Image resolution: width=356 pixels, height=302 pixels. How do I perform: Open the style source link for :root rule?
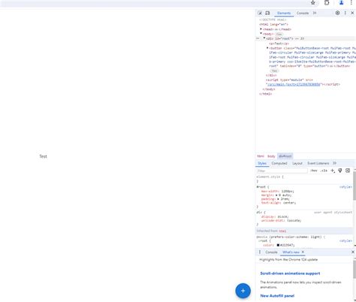(x=345, y=240)
